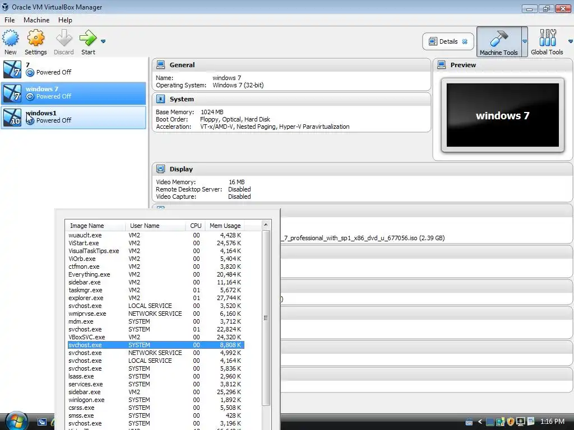Click the Display section title
The height and width of the screenshot is (430, 574).
(181, 169)
